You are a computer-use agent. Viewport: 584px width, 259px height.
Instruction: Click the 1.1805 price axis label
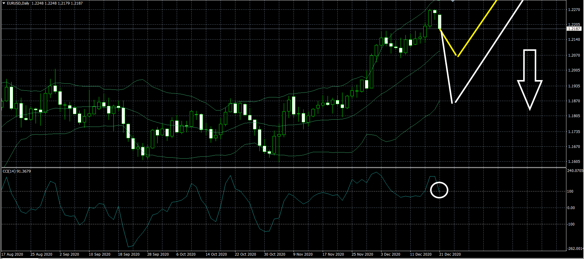(x=574, y=116)
